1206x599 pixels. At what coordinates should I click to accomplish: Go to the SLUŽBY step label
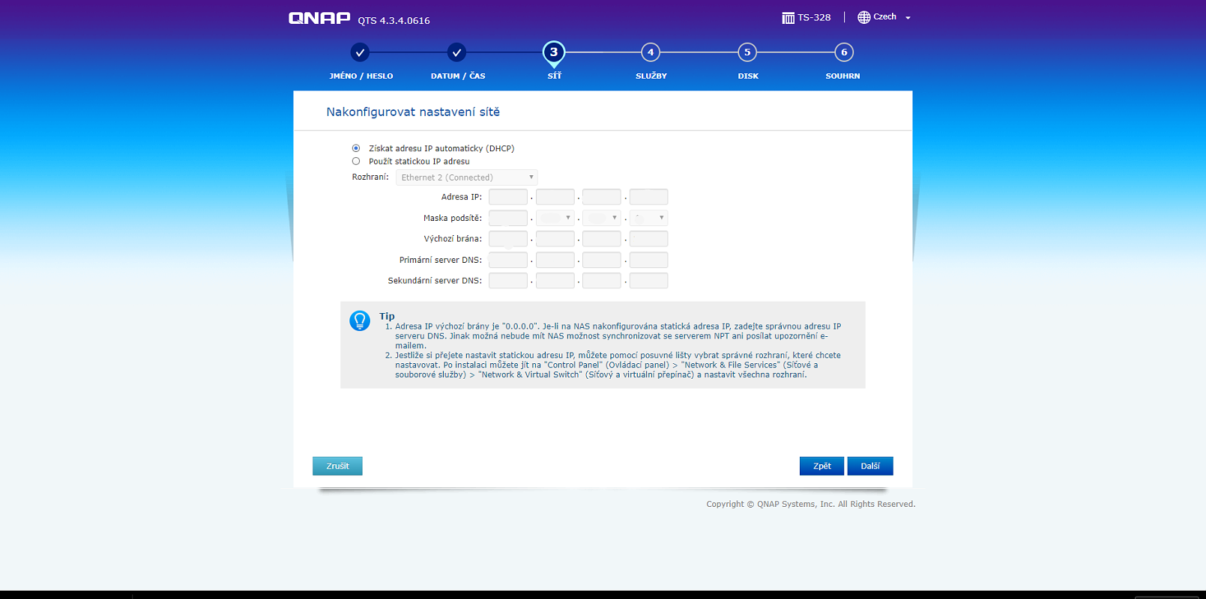[651, 76]
